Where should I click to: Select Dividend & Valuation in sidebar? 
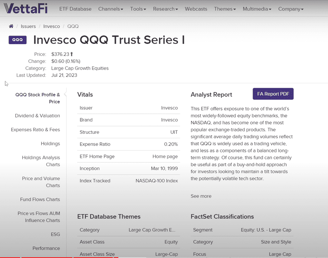click(x=37, y=116)
